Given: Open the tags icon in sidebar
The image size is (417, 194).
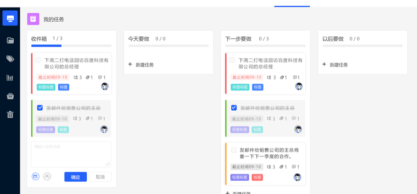Looking at the screenshot, I should coord(10,59).
